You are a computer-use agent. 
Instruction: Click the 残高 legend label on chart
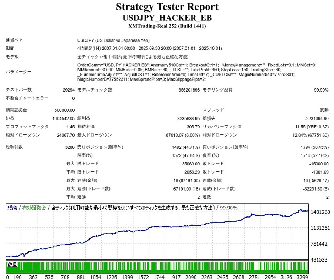pos(12,208)
